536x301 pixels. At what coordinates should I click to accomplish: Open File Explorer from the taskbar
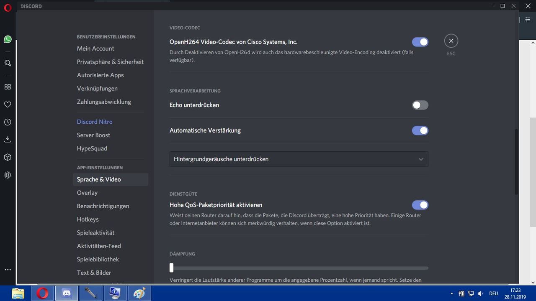pos(18,293)
